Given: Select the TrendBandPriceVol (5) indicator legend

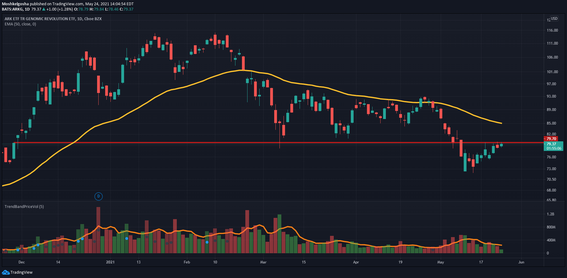Looking at the screenshot, I should coord(24,206).
